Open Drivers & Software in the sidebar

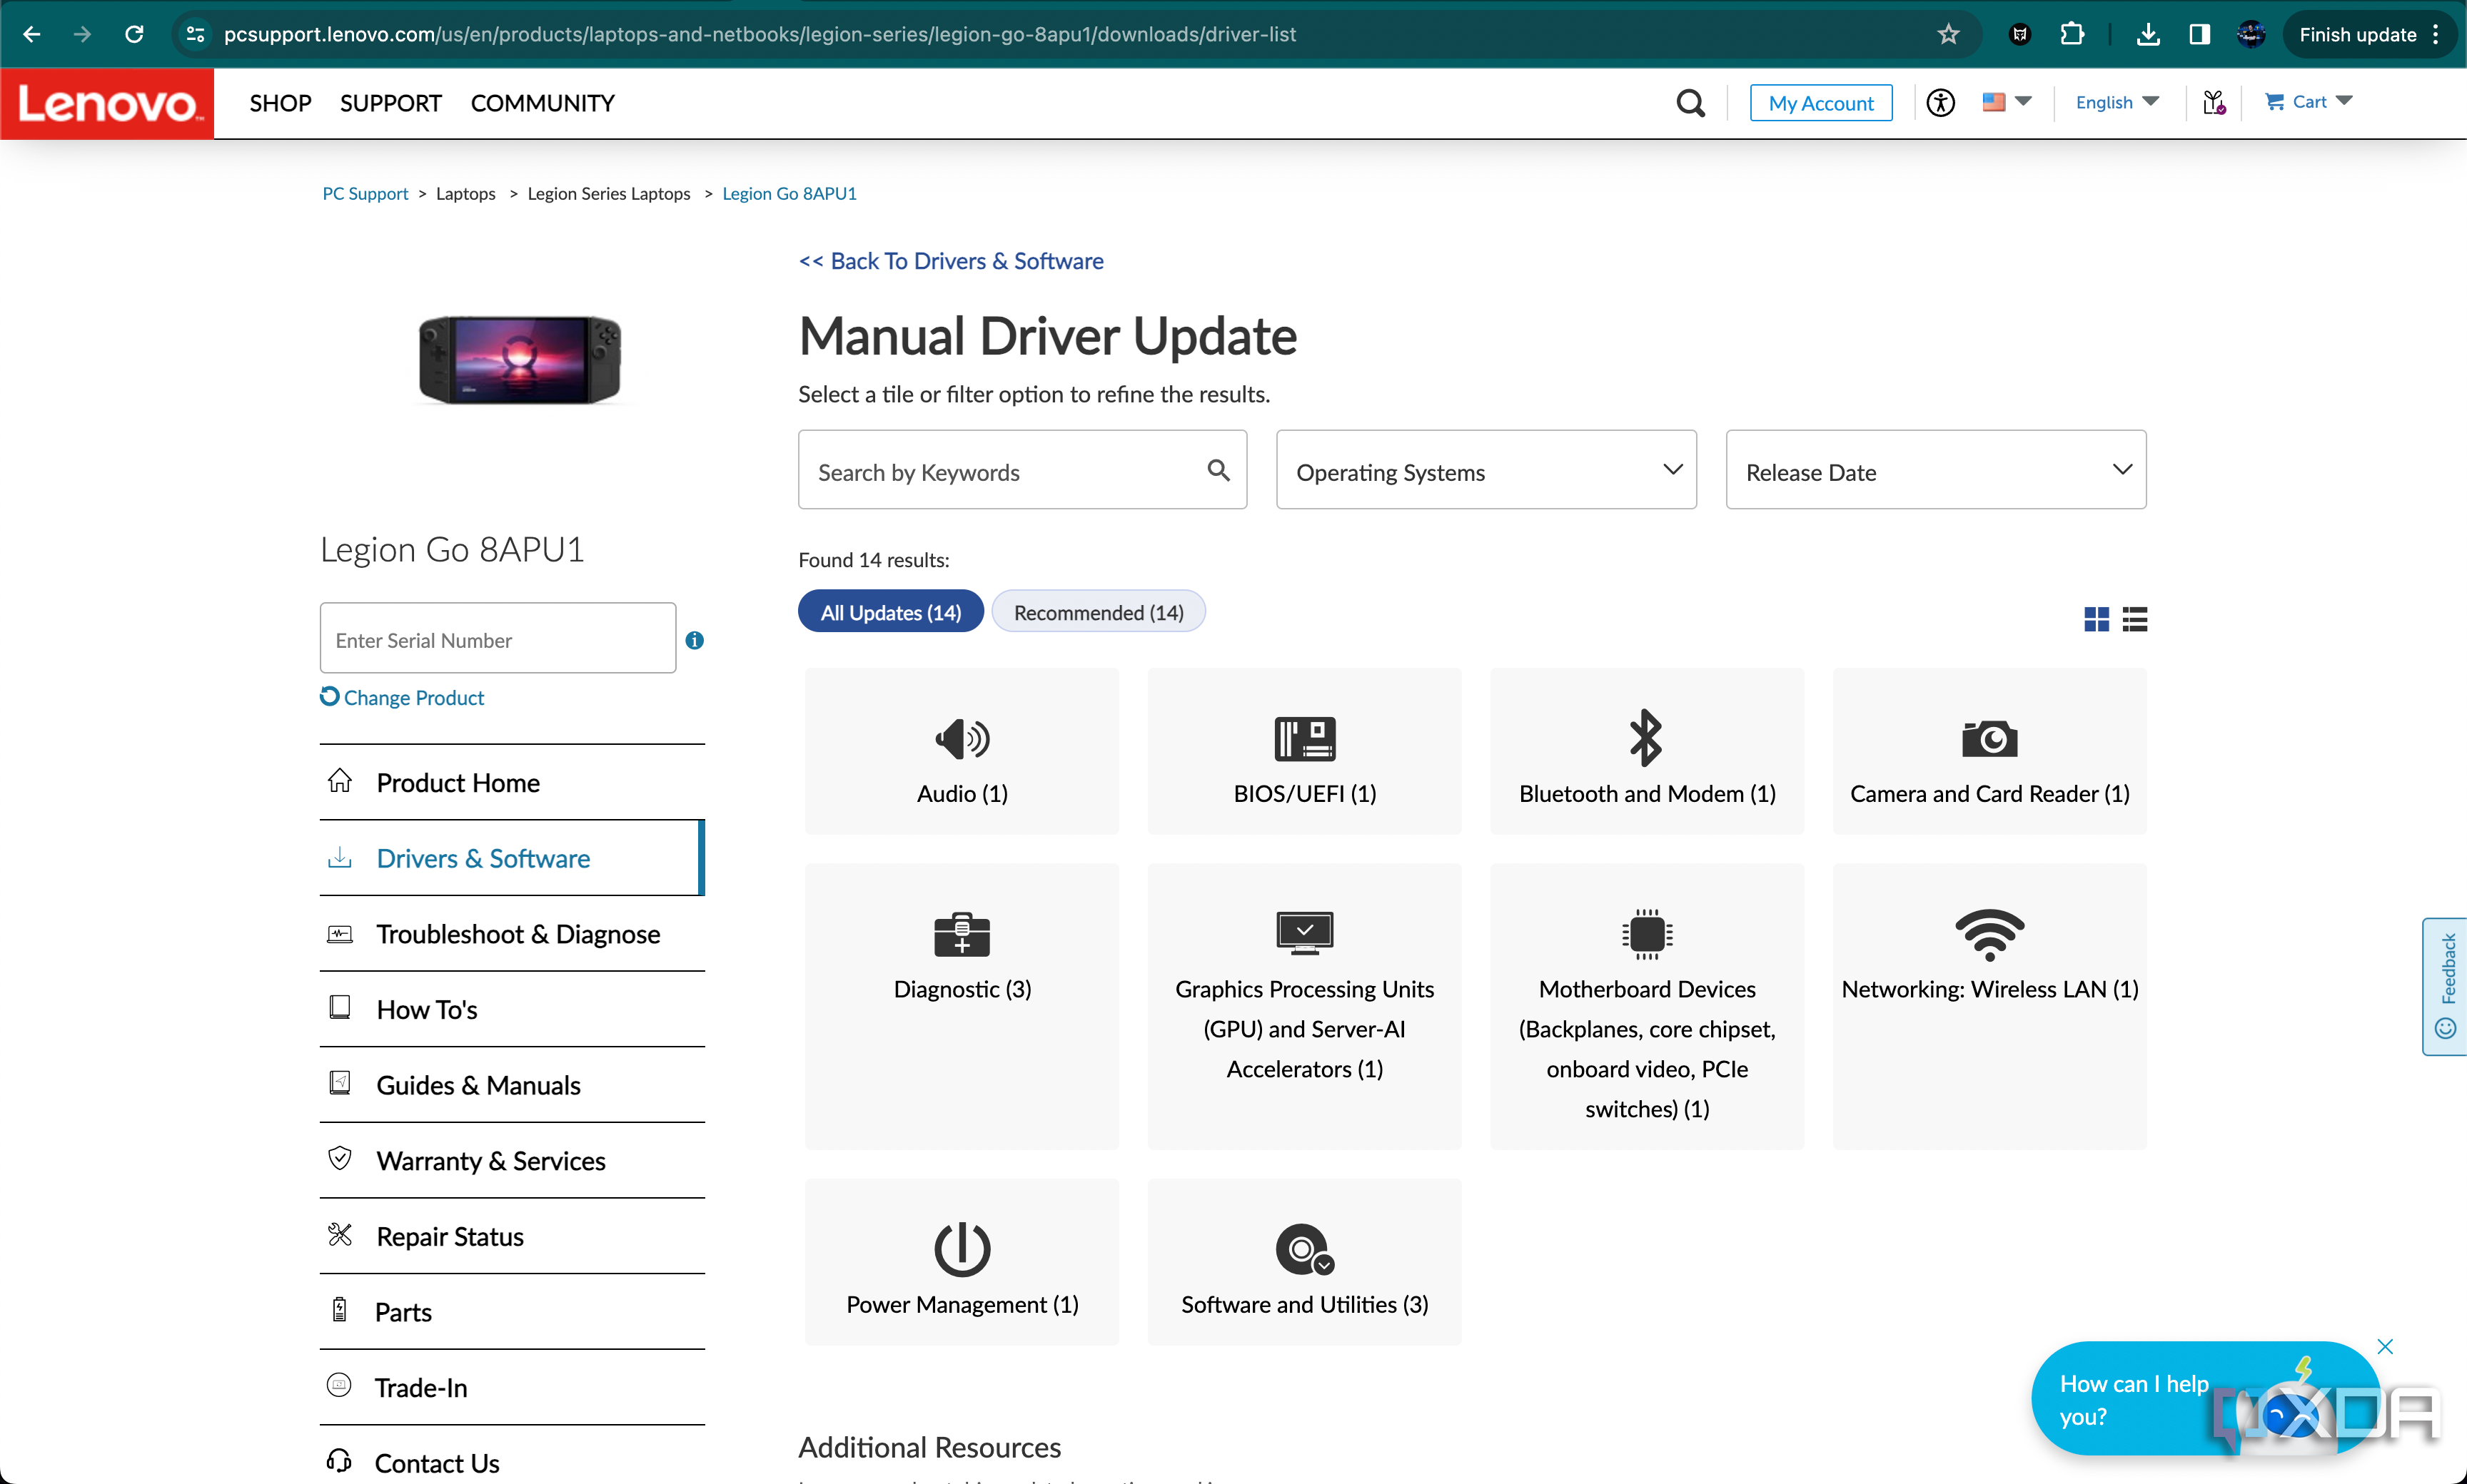513,858
